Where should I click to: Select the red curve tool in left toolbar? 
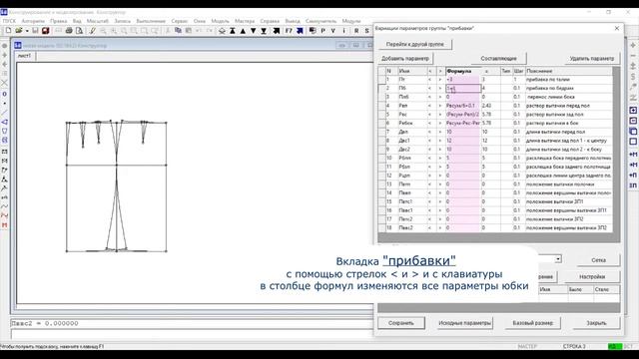point(4,215)
